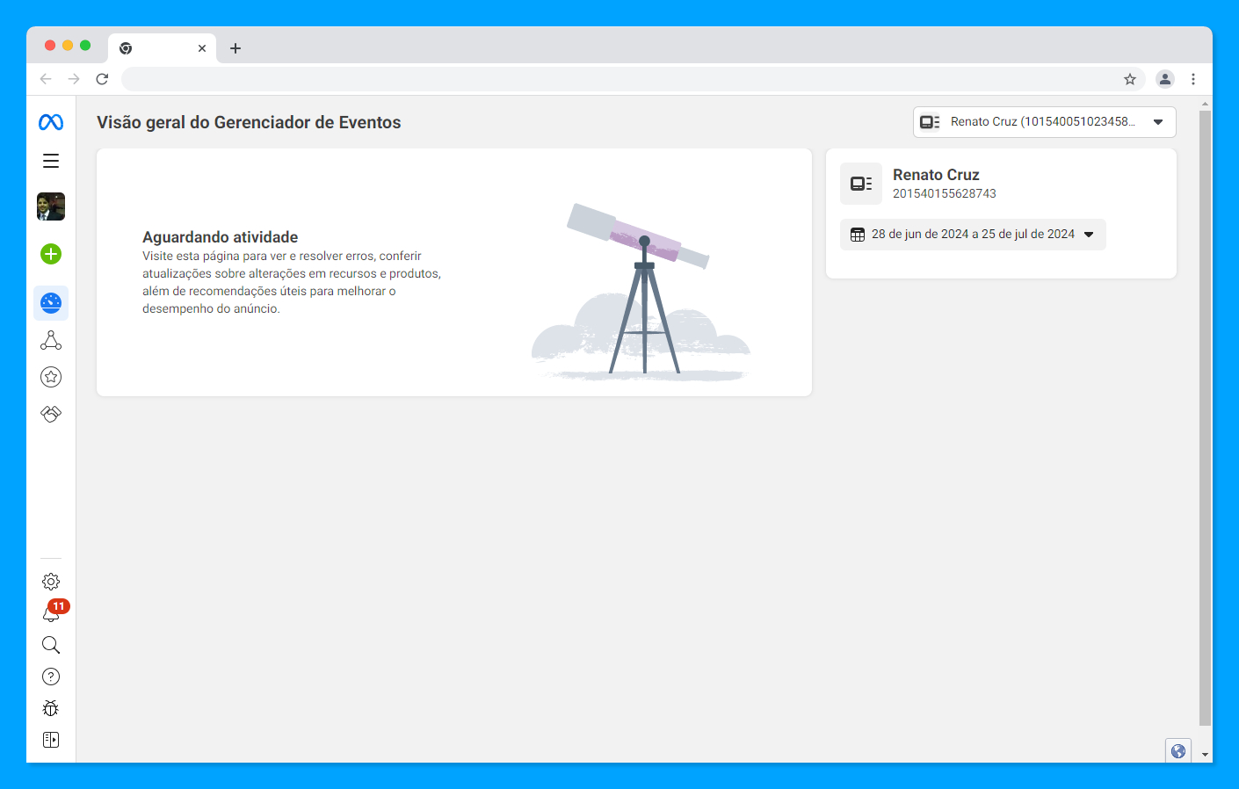Click the vertical page scrollbar

click(1206, 418)
